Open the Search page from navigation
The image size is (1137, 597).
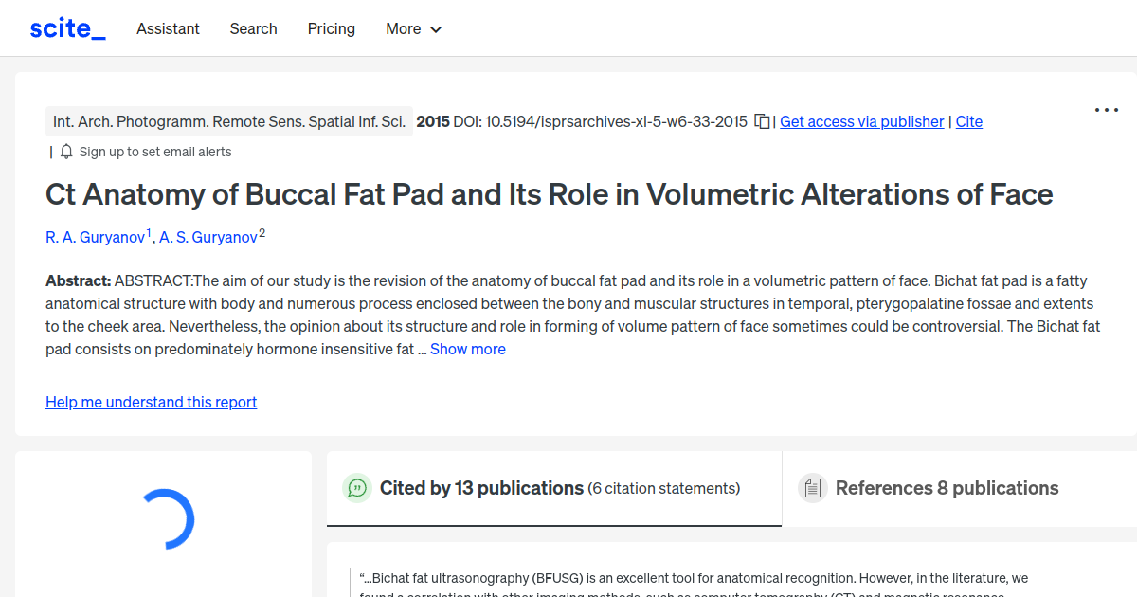(x=253, y=29)
